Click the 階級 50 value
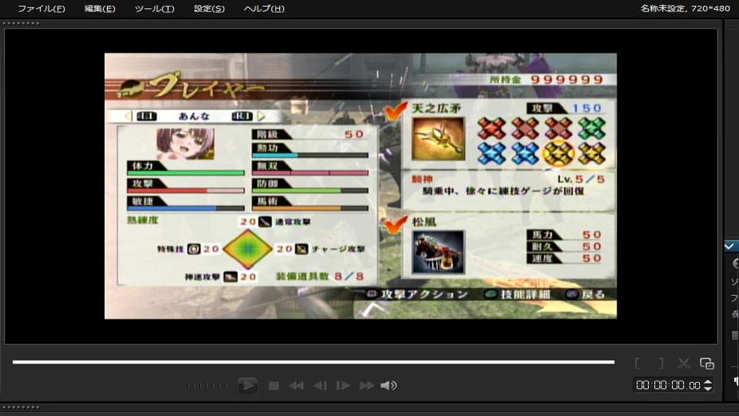This screenshot has height=416, width=739. click(354, 134)
